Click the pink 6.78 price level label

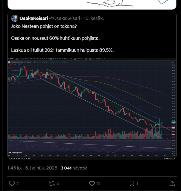point(173,128)
